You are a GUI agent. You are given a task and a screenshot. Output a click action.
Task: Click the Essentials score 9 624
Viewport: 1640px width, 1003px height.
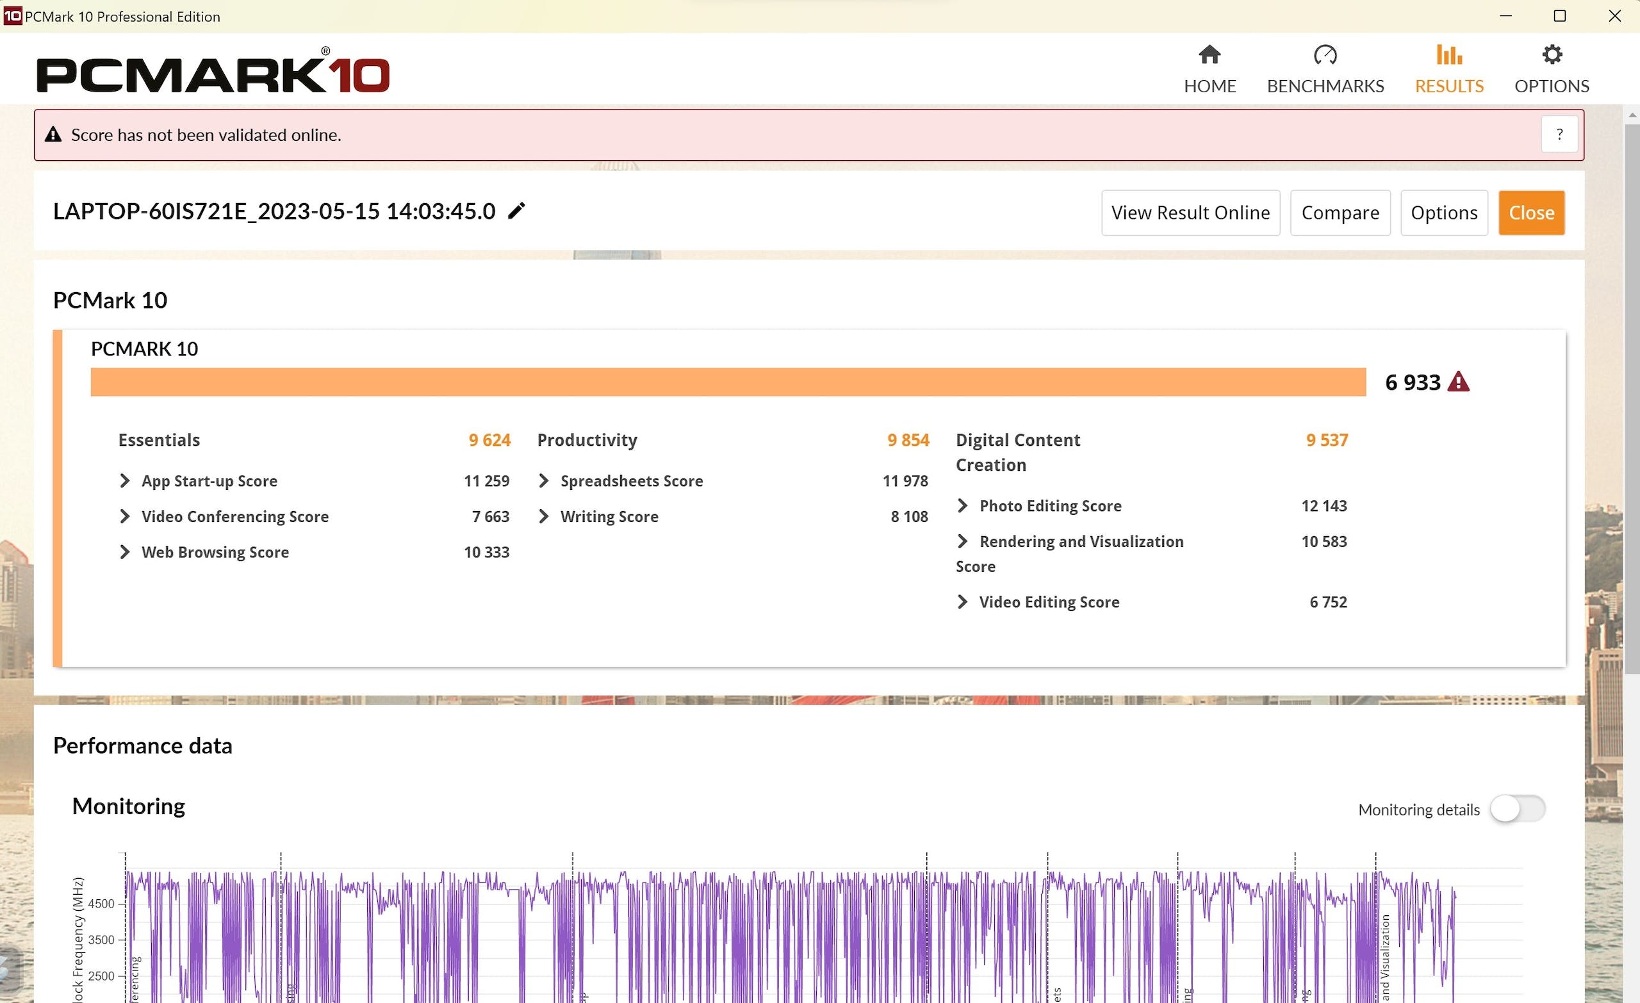pyautogui.click(x=489, y=440)
